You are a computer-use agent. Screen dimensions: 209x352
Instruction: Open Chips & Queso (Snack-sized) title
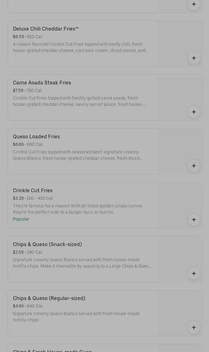47,245
